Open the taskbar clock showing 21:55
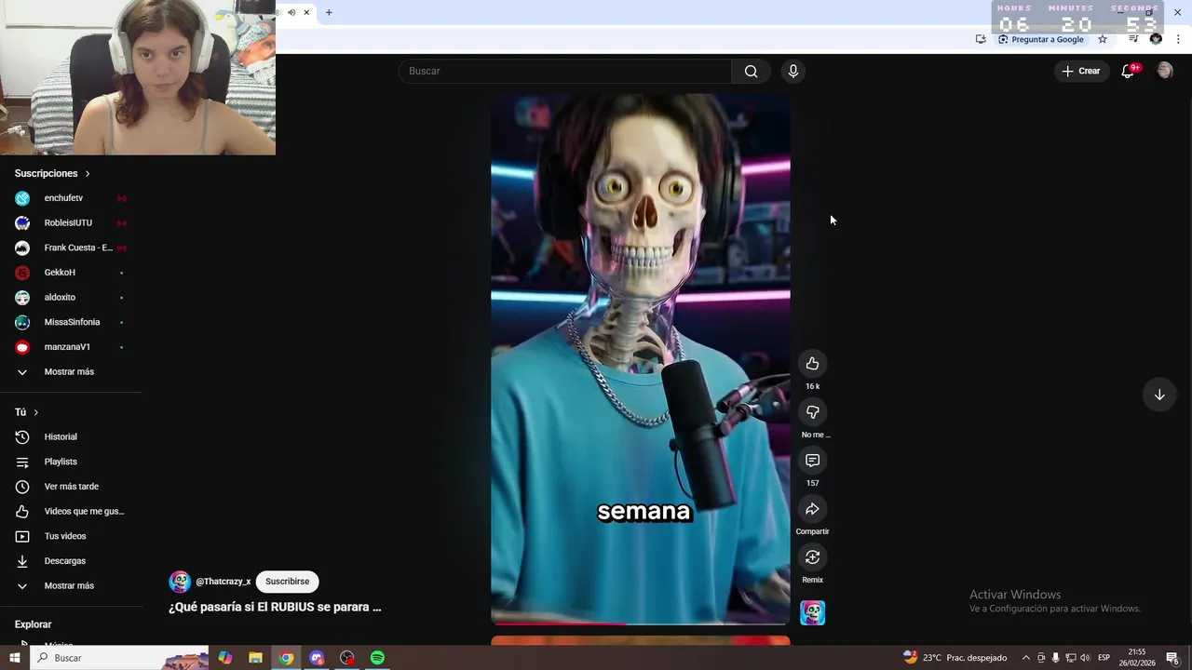Image resolution: width=1192 pixels, height=670 pixels. pos(1137,658)
